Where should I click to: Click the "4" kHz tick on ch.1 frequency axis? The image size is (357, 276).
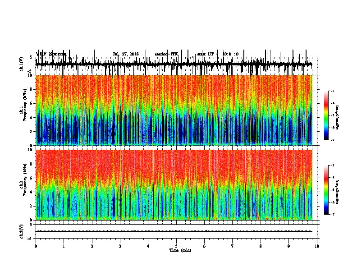(x=31, y=118)
